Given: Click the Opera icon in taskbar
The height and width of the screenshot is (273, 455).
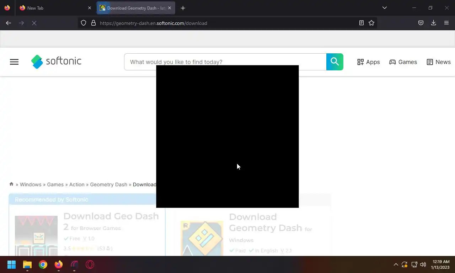Looking at the screenshot, I should (x=90, y=264).
